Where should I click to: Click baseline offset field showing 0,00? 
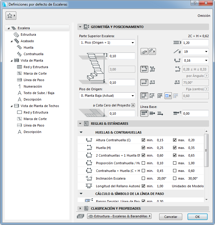pyautogui.click(x=195, y=114)
